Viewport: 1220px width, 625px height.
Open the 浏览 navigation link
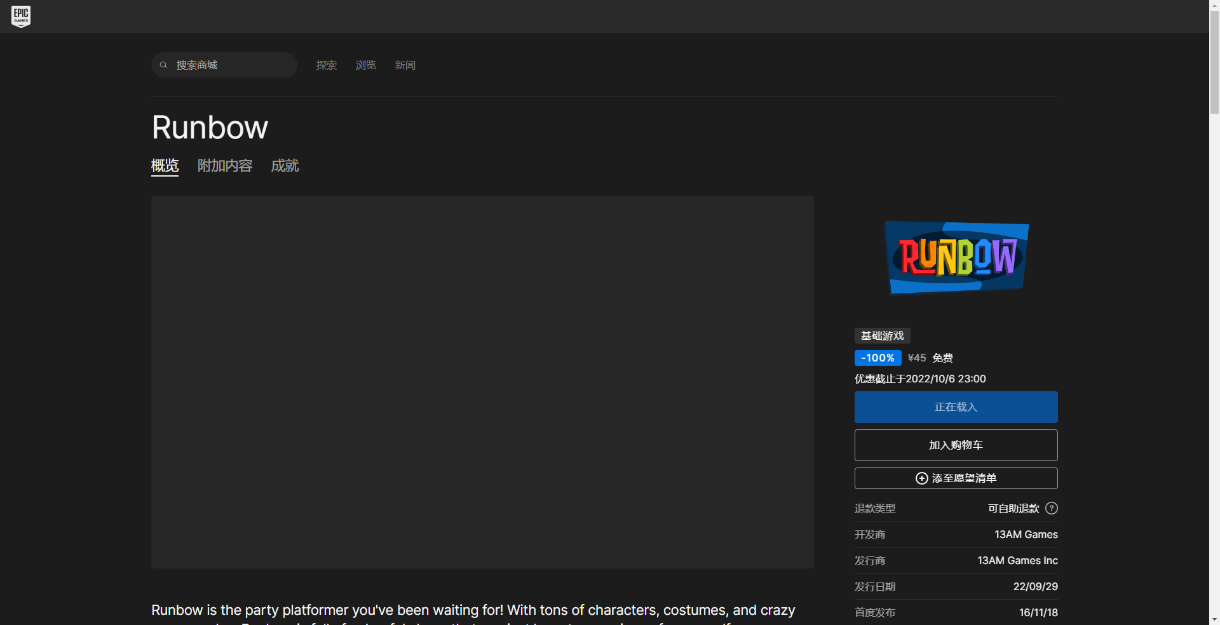tap(366, 65)
